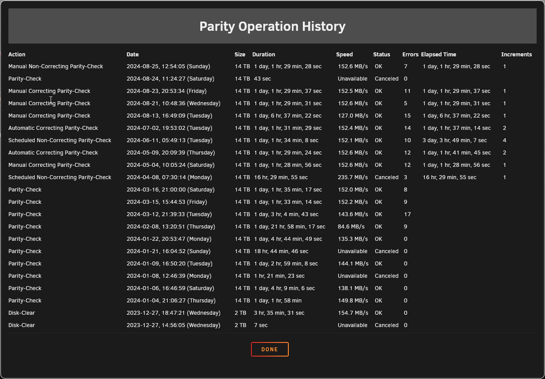Click duration 1 day, 6 hr, 37 min, 22 sec

288,116
